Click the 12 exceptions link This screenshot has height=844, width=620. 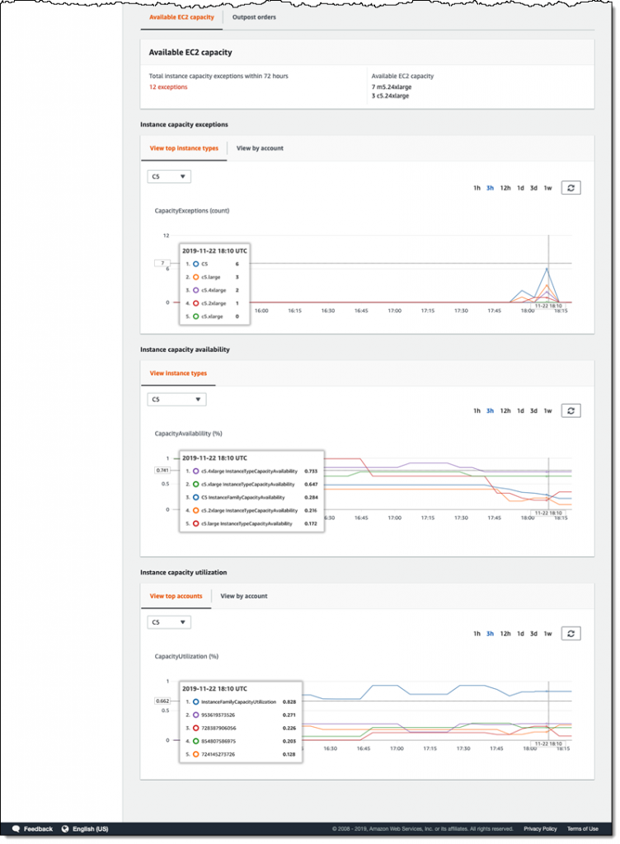click(x=168, y=87)
